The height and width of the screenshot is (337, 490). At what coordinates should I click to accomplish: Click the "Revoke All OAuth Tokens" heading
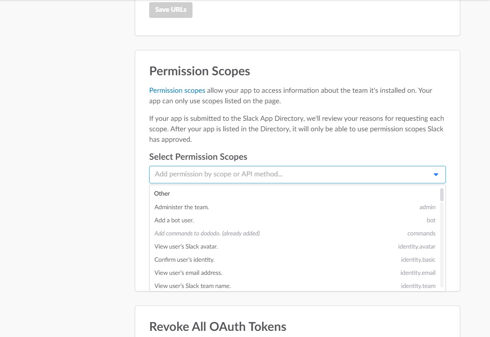[218, 326]
